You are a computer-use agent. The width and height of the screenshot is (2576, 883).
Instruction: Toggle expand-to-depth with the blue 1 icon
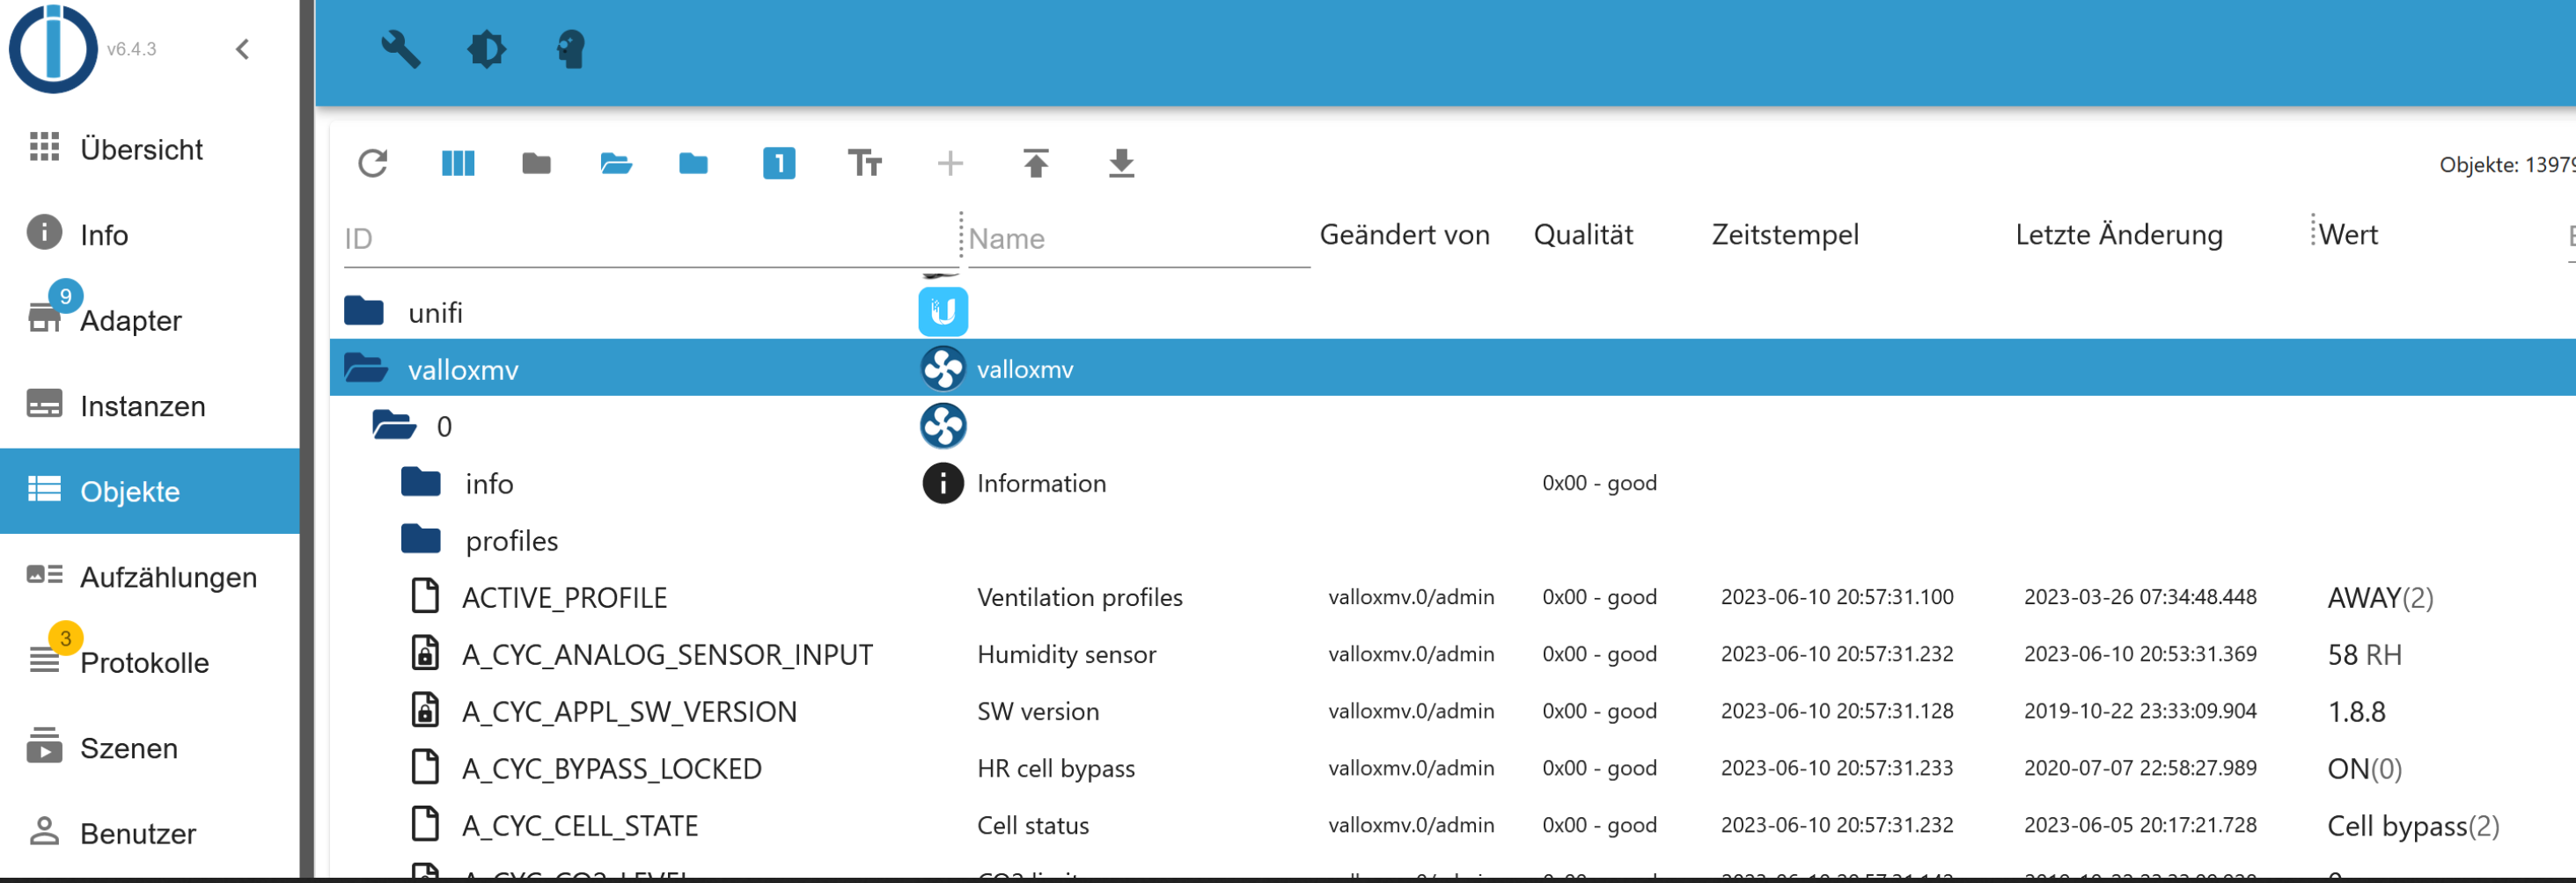(779, 163)
